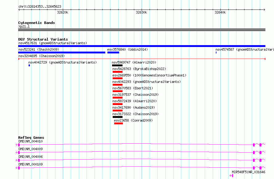
Task: Open nsv4042293 gnomAD variant label
Action: [x=147, y=82]
